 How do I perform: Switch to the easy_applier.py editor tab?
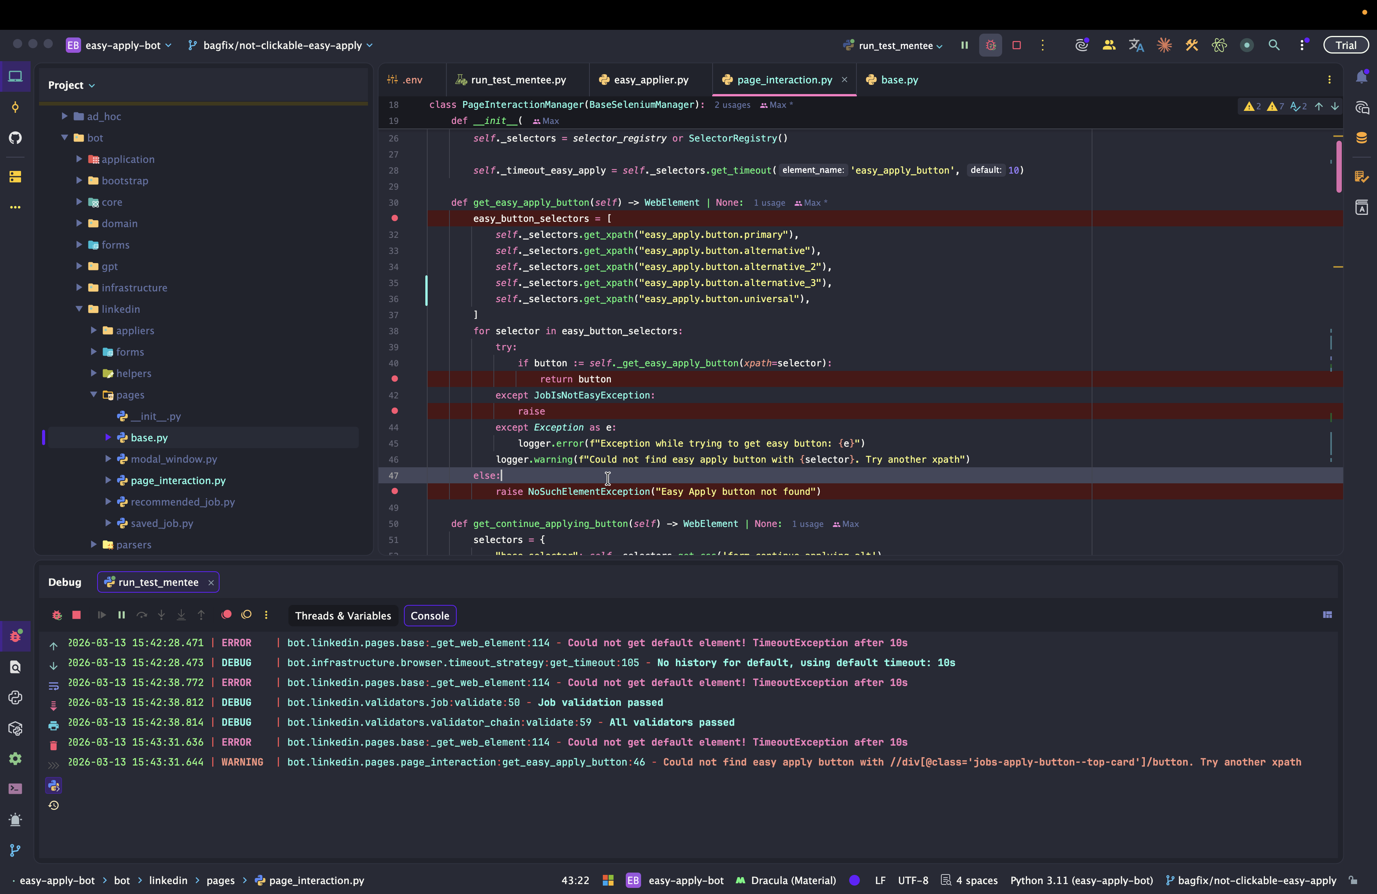tap(650, 80)
